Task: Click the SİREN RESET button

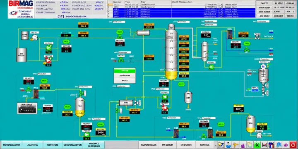Action: (264, 7)
